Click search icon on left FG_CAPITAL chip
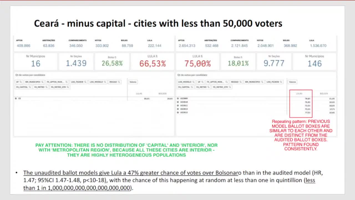Screen dimensions: 355x200 coord(30,87)
